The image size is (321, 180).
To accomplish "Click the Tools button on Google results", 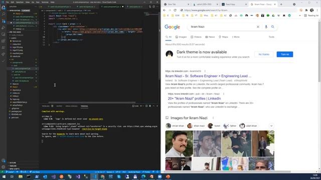I will [x=271, y=37].
